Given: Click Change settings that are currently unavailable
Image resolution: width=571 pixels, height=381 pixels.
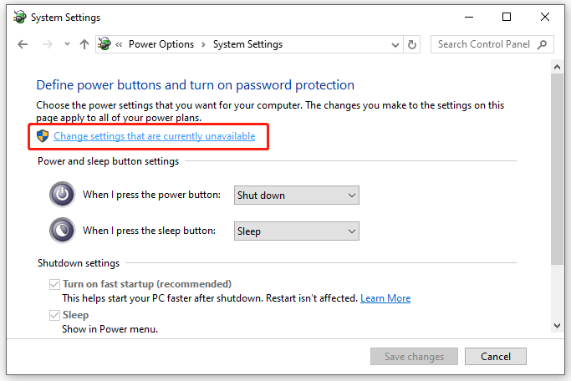Looking at the screenshot, I should (x=155, y=135).
